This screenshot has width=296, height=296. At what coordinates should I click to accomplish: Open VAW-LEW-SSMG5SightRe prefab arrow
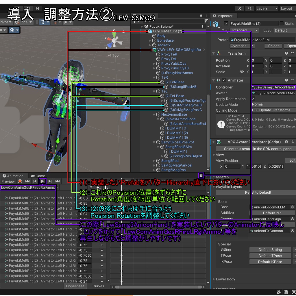[204, 50]
